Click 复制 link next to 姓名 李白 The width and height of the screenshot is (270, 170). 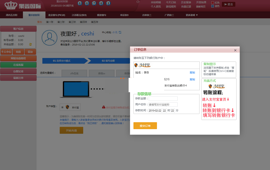(192, 73)
